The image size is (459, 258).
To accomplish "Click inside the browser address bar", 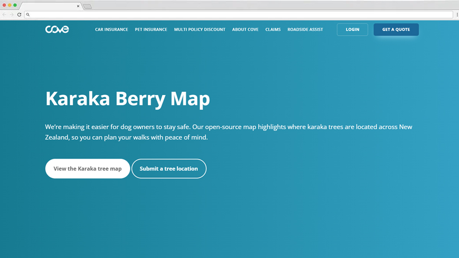I will click(153, 15).
